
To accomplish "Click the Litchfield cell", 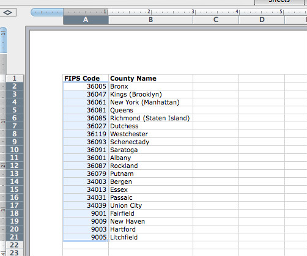I will (150, 237).
